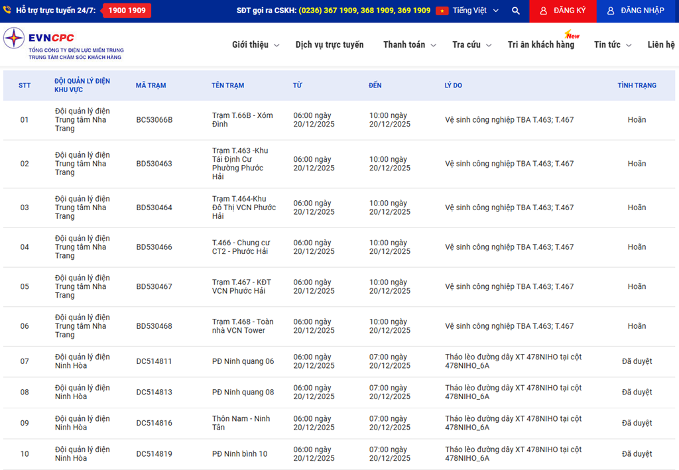This screenshot has height=470, width=679.
Task: Click the TÌNH TRẠNG column header
Action: (637, 86)
